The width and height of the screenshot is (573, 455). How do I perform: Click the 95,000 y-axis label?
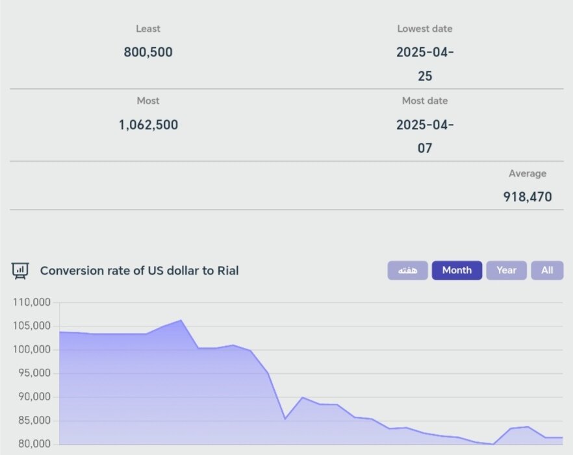[32, 373]
